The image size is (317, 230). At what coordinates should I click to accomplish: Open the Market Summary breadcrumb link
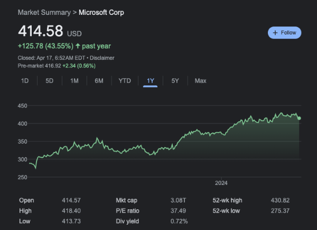(44, 12)
